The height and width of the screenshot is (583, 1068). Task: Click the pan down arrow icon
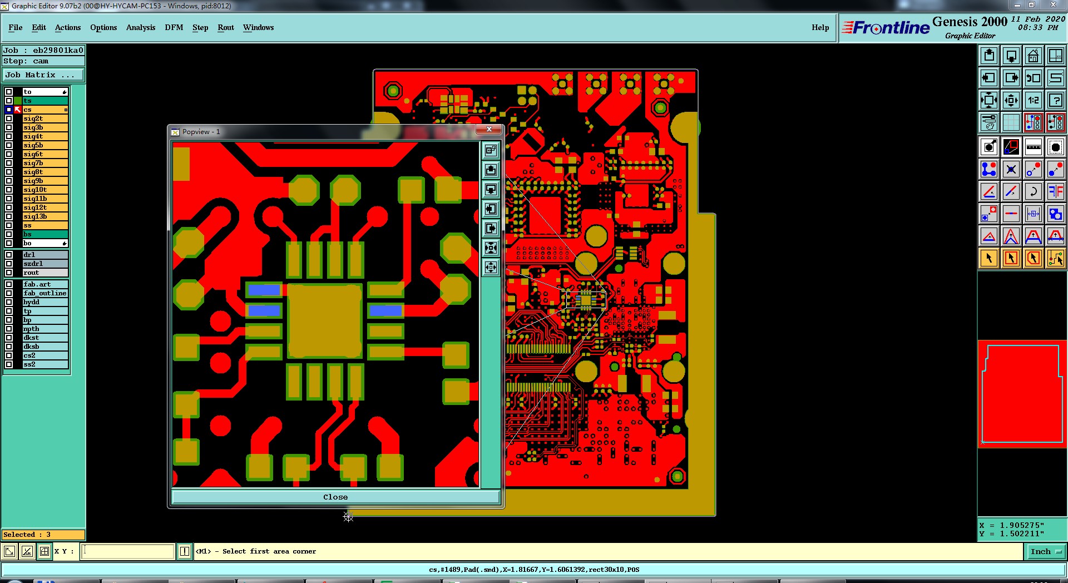(x=1011, y=56)
